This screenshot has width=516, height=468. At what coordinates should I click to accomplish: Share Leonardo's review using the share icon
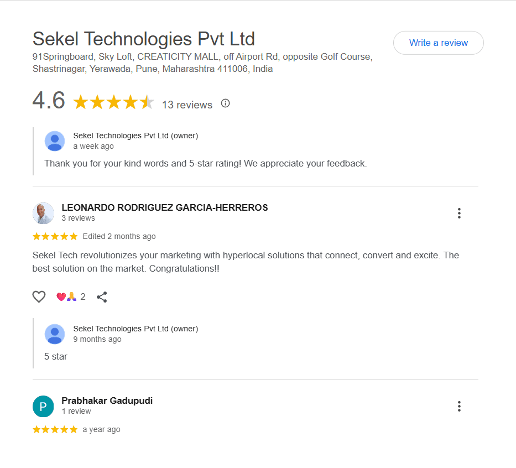pyautogui.click(x=102, y=297)
